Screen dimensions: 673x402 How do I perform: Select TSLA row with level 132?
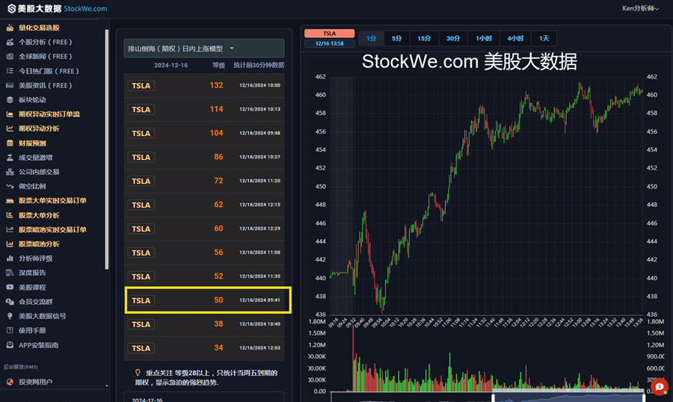(x=204, y=85)
